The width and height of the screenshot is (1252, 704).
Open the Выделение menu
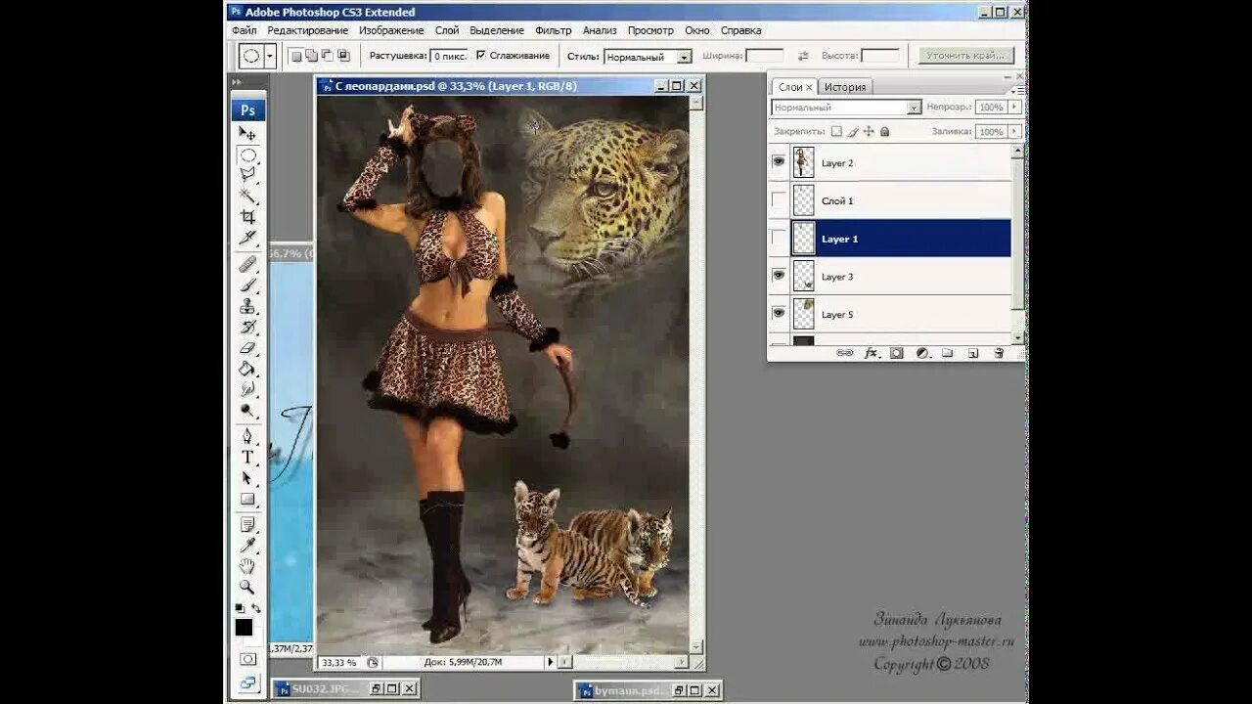click(497, 30)
